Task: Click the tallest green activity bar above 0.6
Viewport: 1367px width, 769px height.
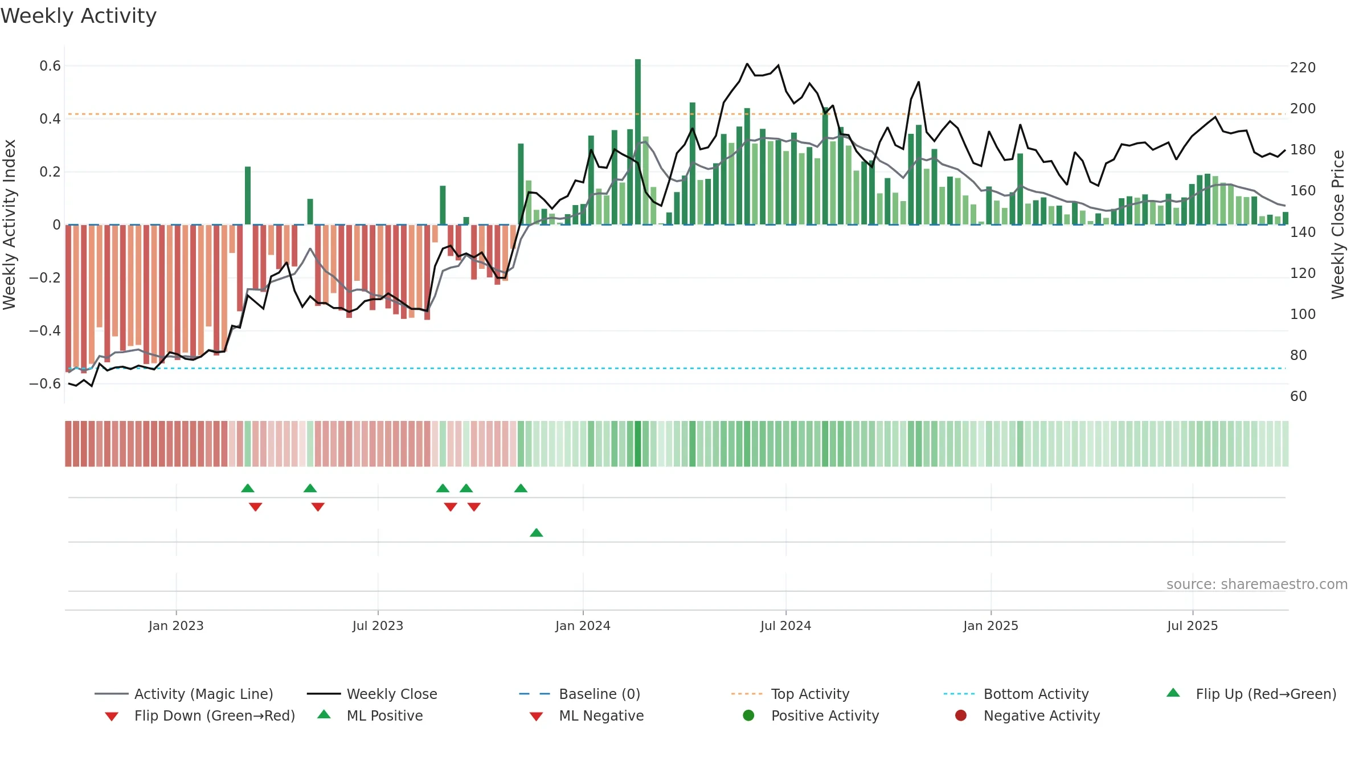Action: pyautogui.click(x=638, y=141)
